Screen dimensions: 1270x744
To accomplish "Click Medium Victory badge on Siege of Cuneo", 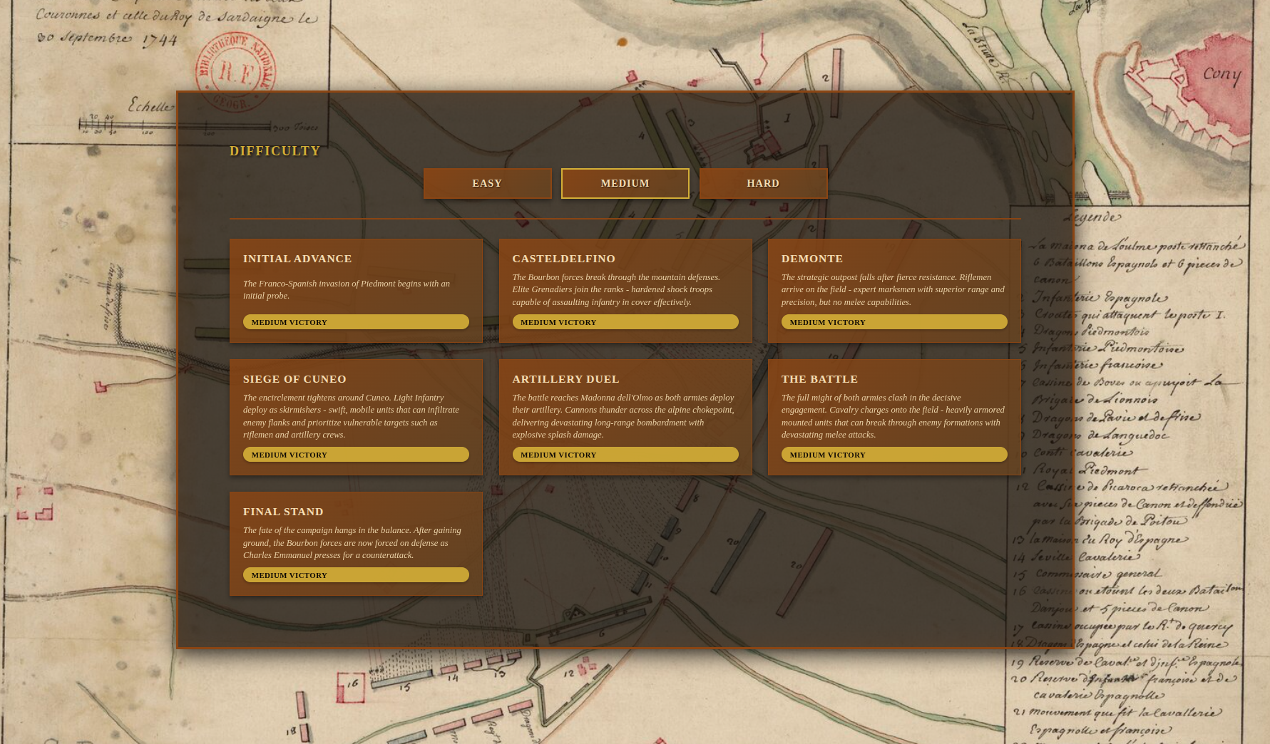I will click(x=356, y=455).
